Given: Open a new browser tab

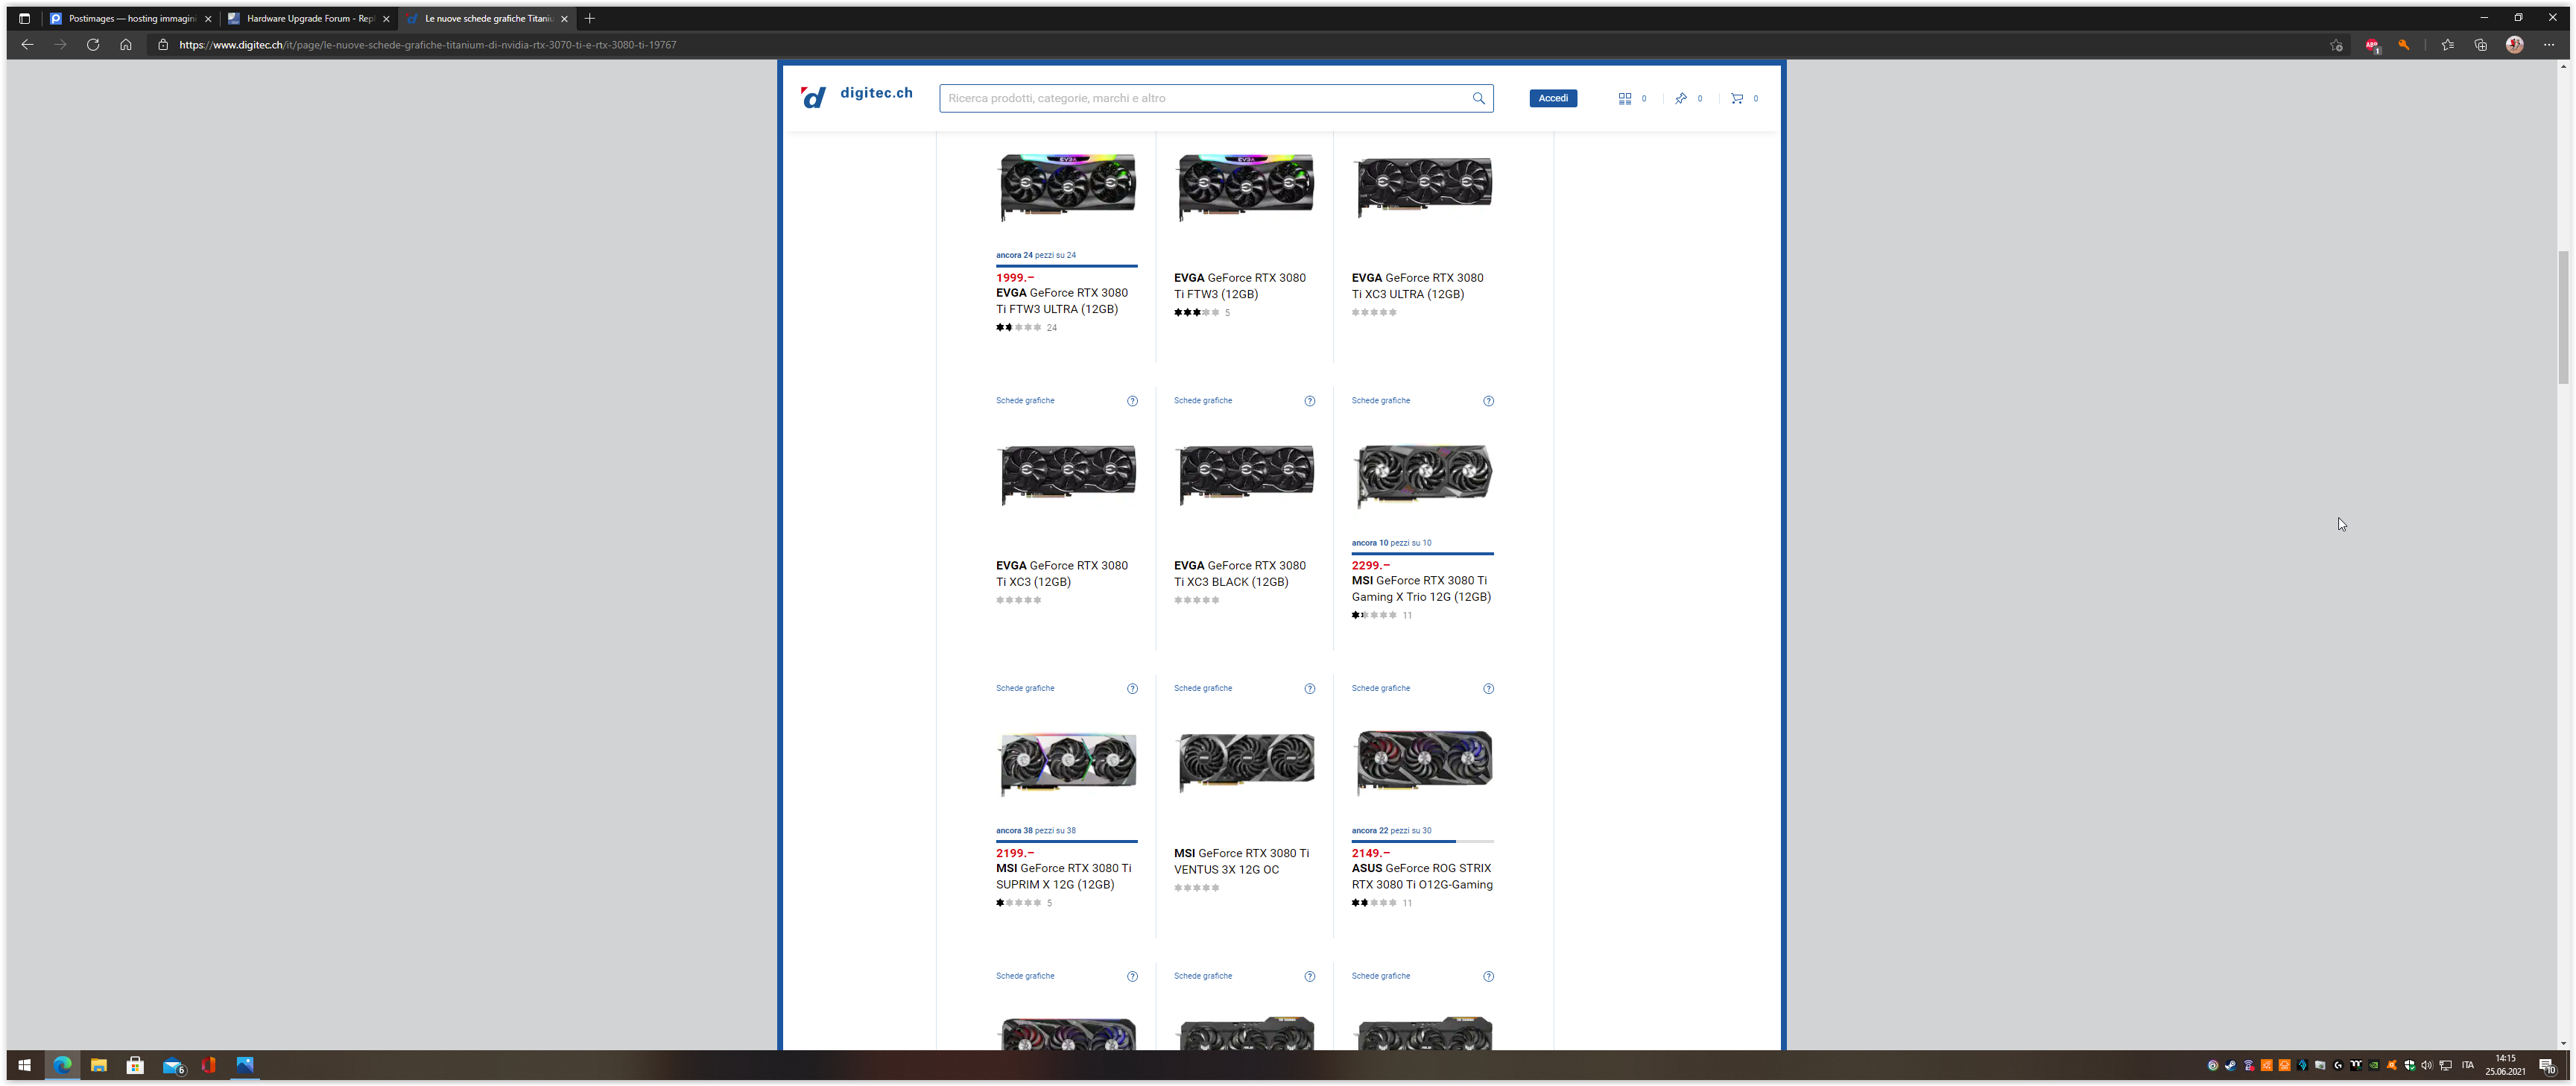Looking at the screenshot, I should point(590,18).
